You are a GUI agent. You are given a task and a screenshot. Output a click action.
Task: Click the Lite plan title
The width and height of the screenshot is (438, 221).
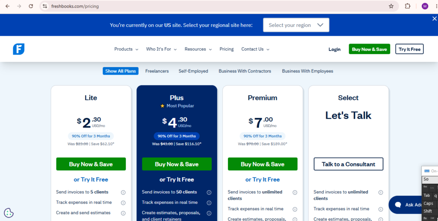coord(91,98)
